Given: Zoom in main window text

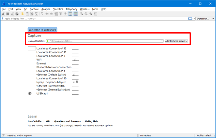Looking at the screenshot, I should coord(82,14).
